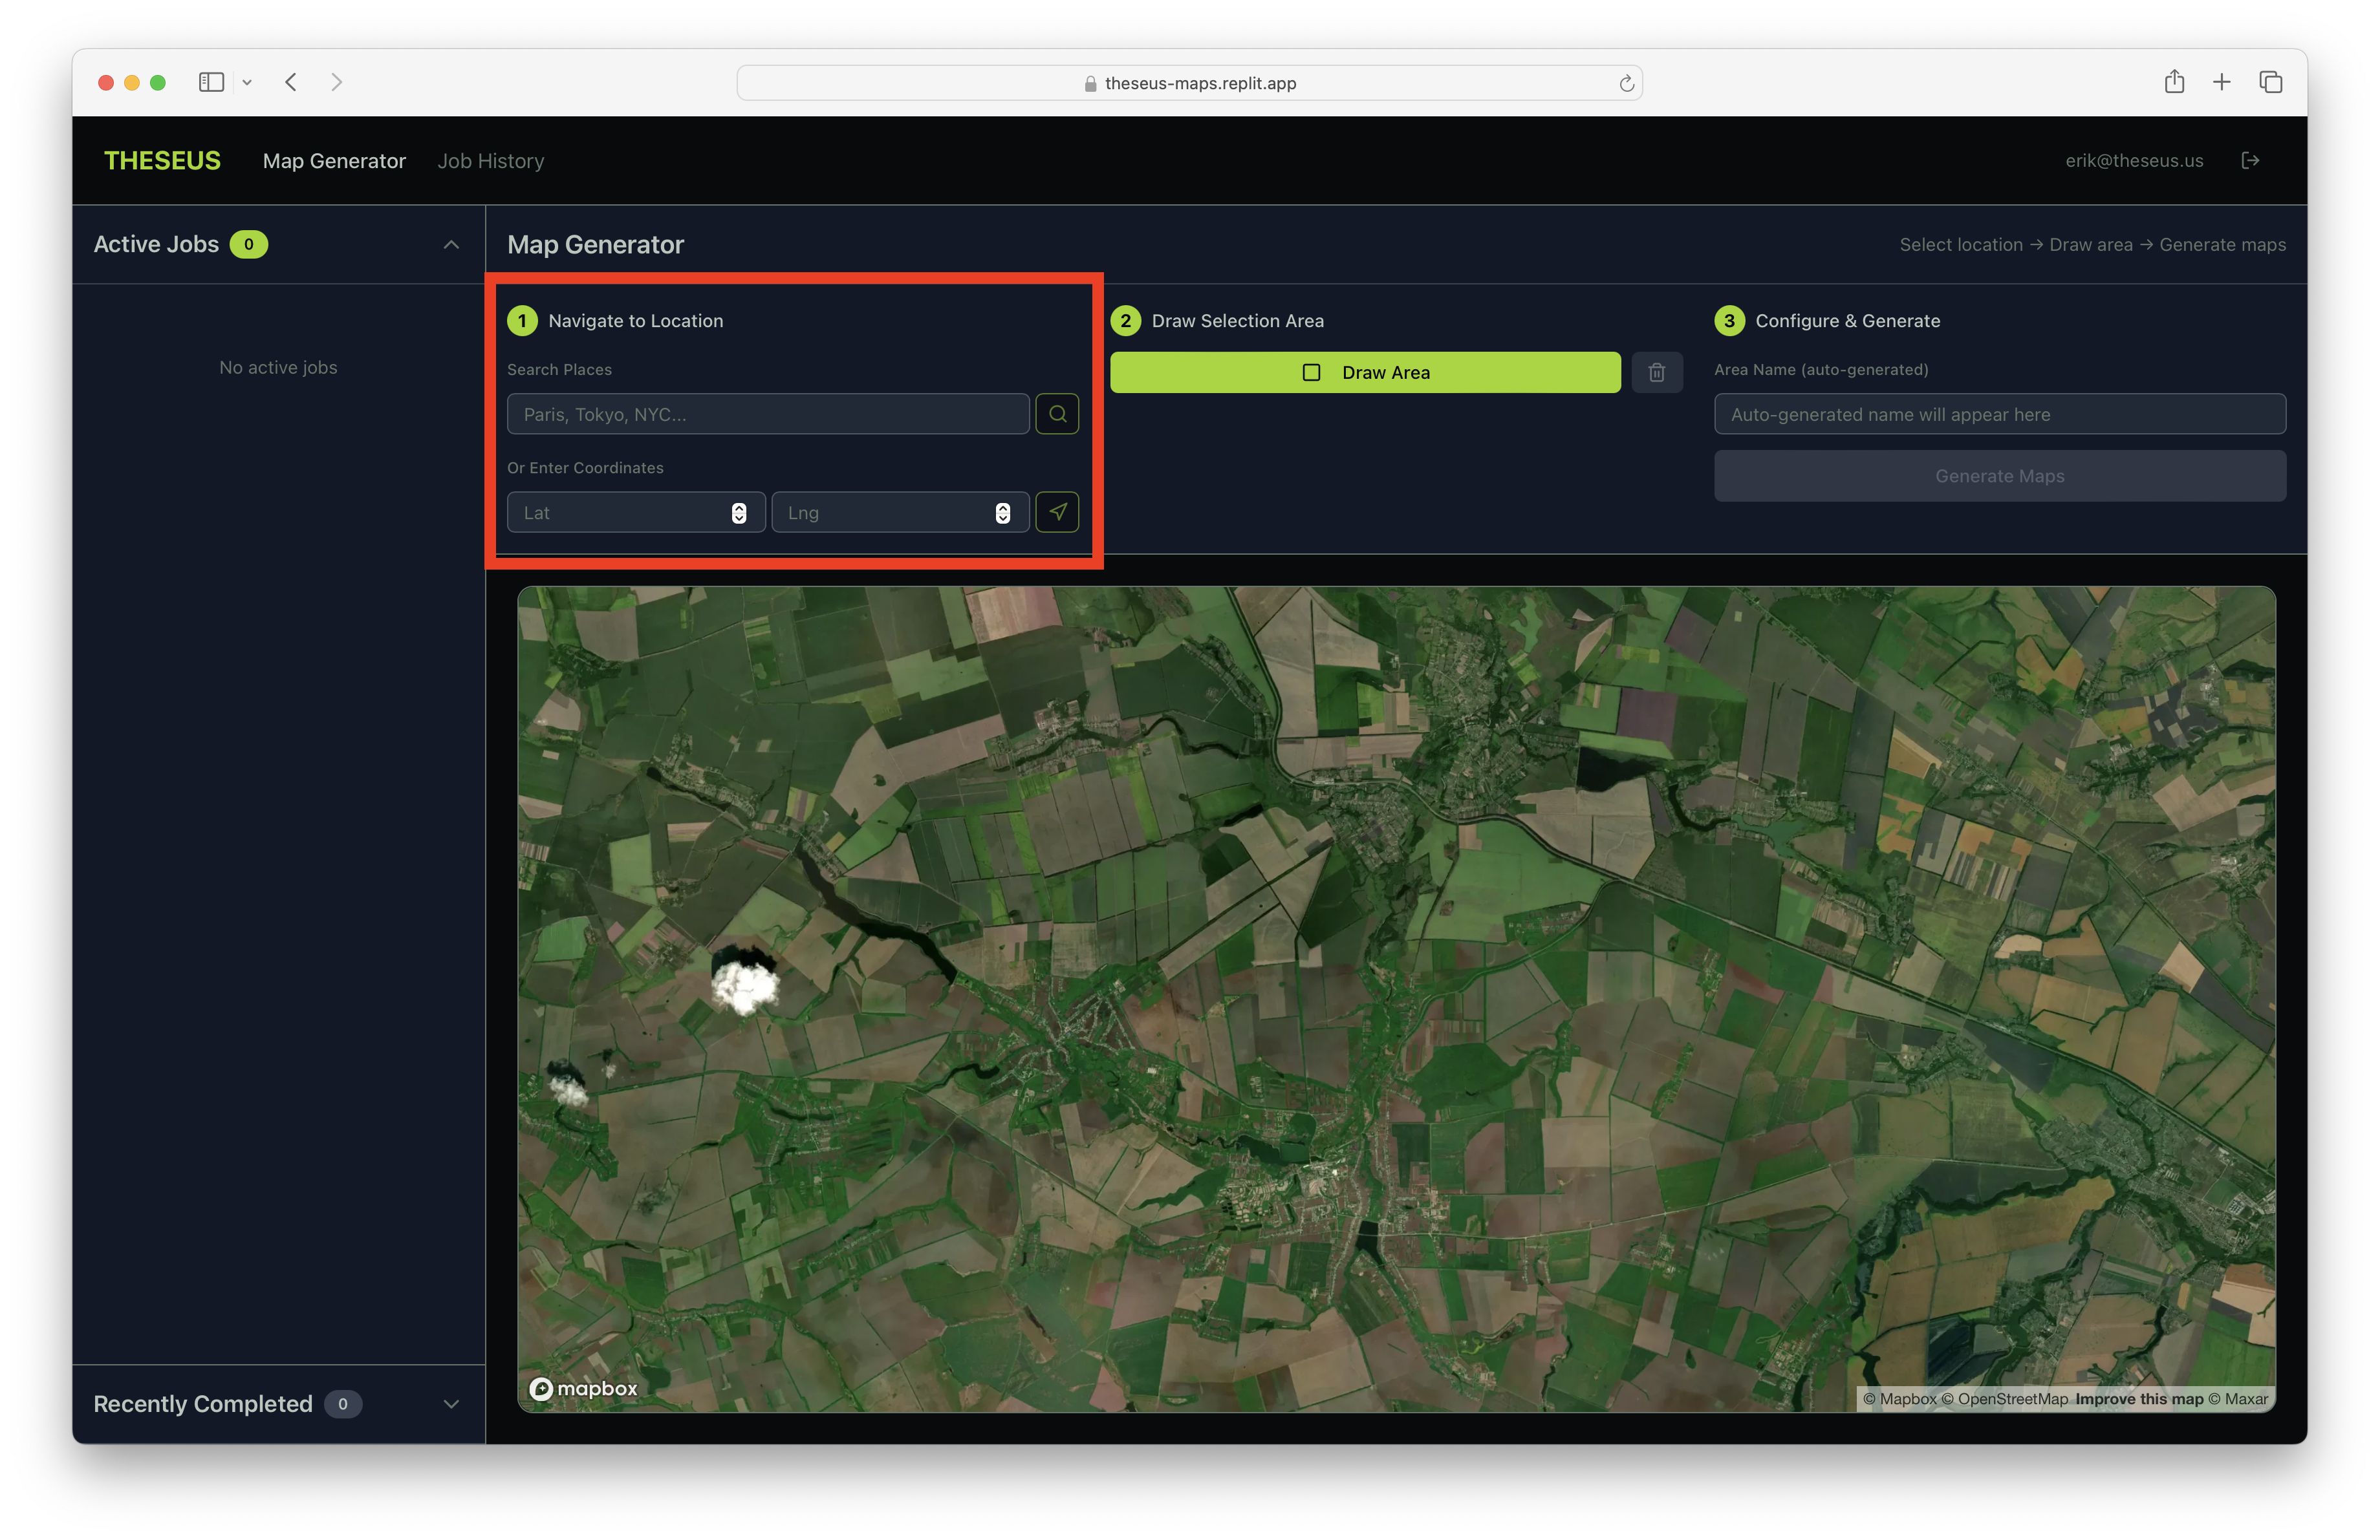2380x1540 pixels.
Task: Open the Map Generator tab
Action: [334, 161]
